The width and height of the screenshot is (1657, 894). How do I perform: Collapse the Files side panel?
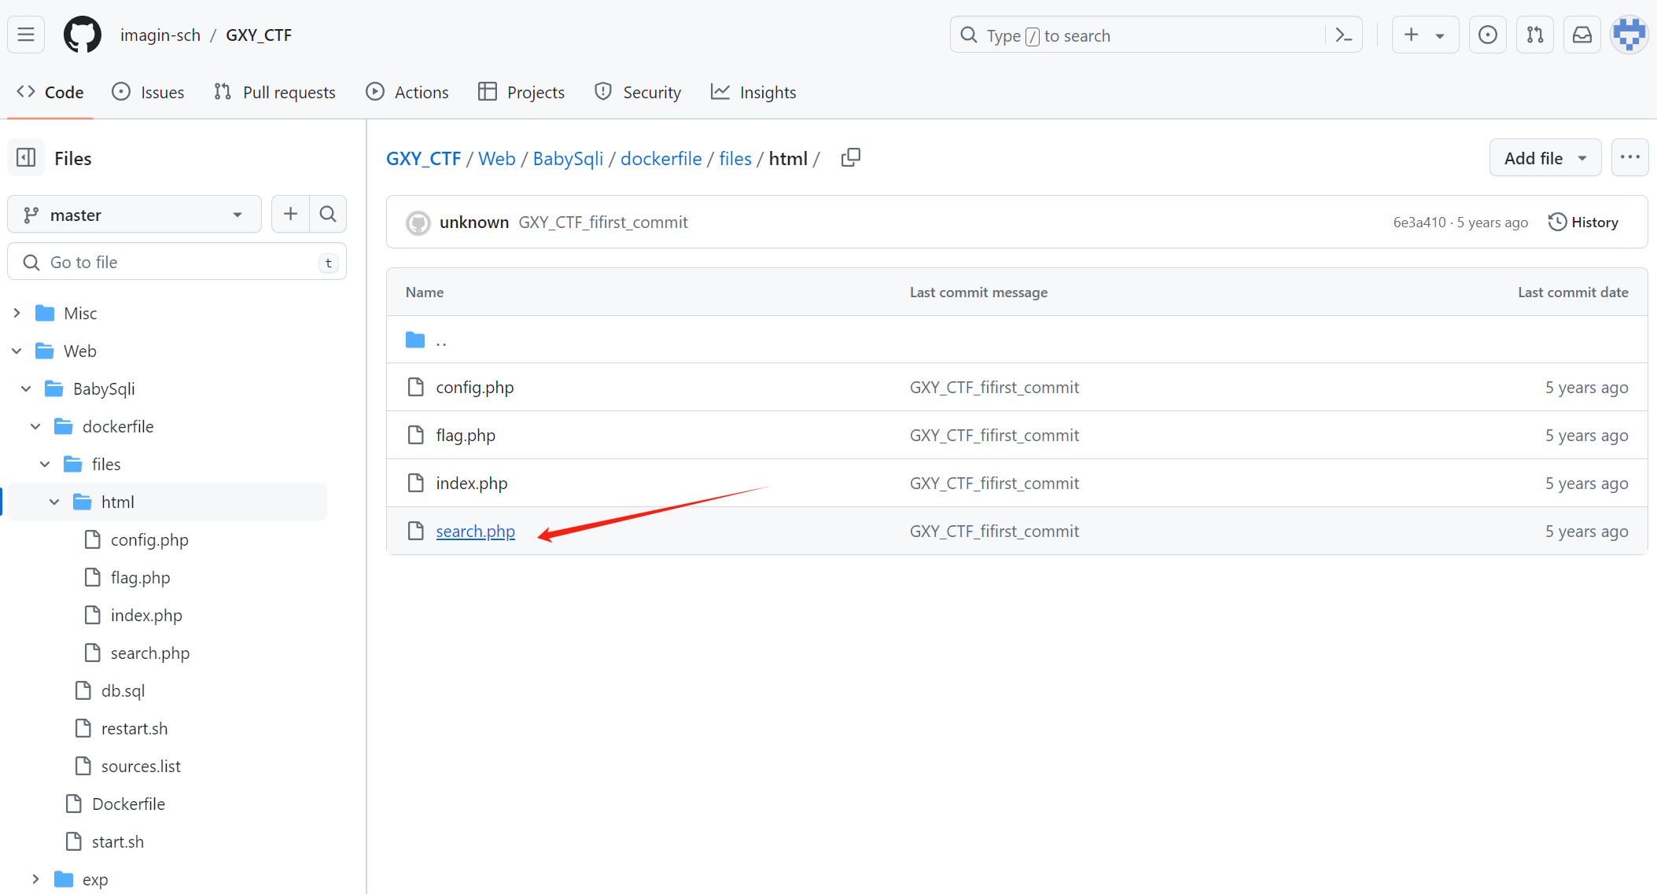click(26, 158)
